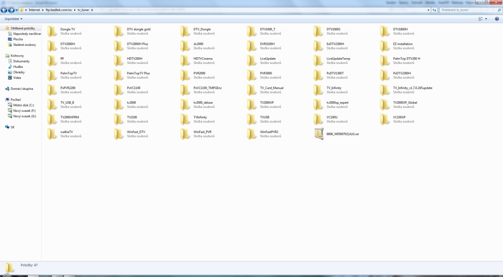Open the recent pages dropdown beside Forward
The image size is (503, 277).
[x=17, y=10]
